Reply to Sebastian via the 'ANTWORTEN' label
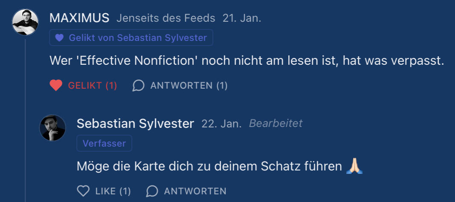Screen dimensions: 455x202 pyautogui.click(x=195, y=190)
